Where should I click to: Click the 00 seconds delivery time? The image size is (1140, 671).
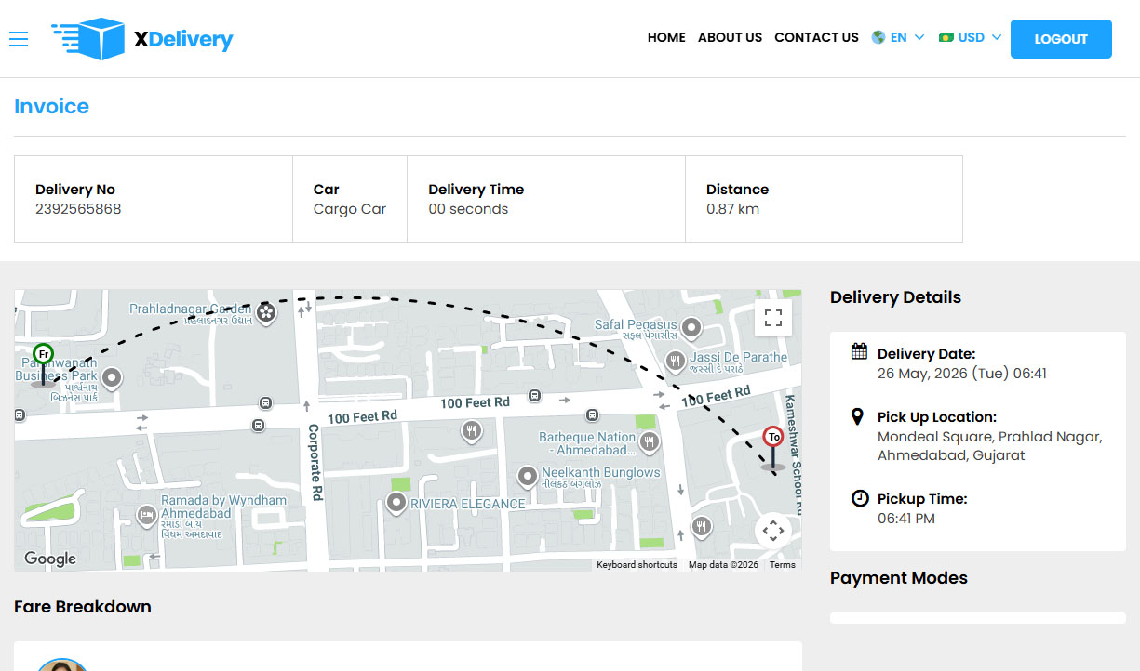point(468,209)
